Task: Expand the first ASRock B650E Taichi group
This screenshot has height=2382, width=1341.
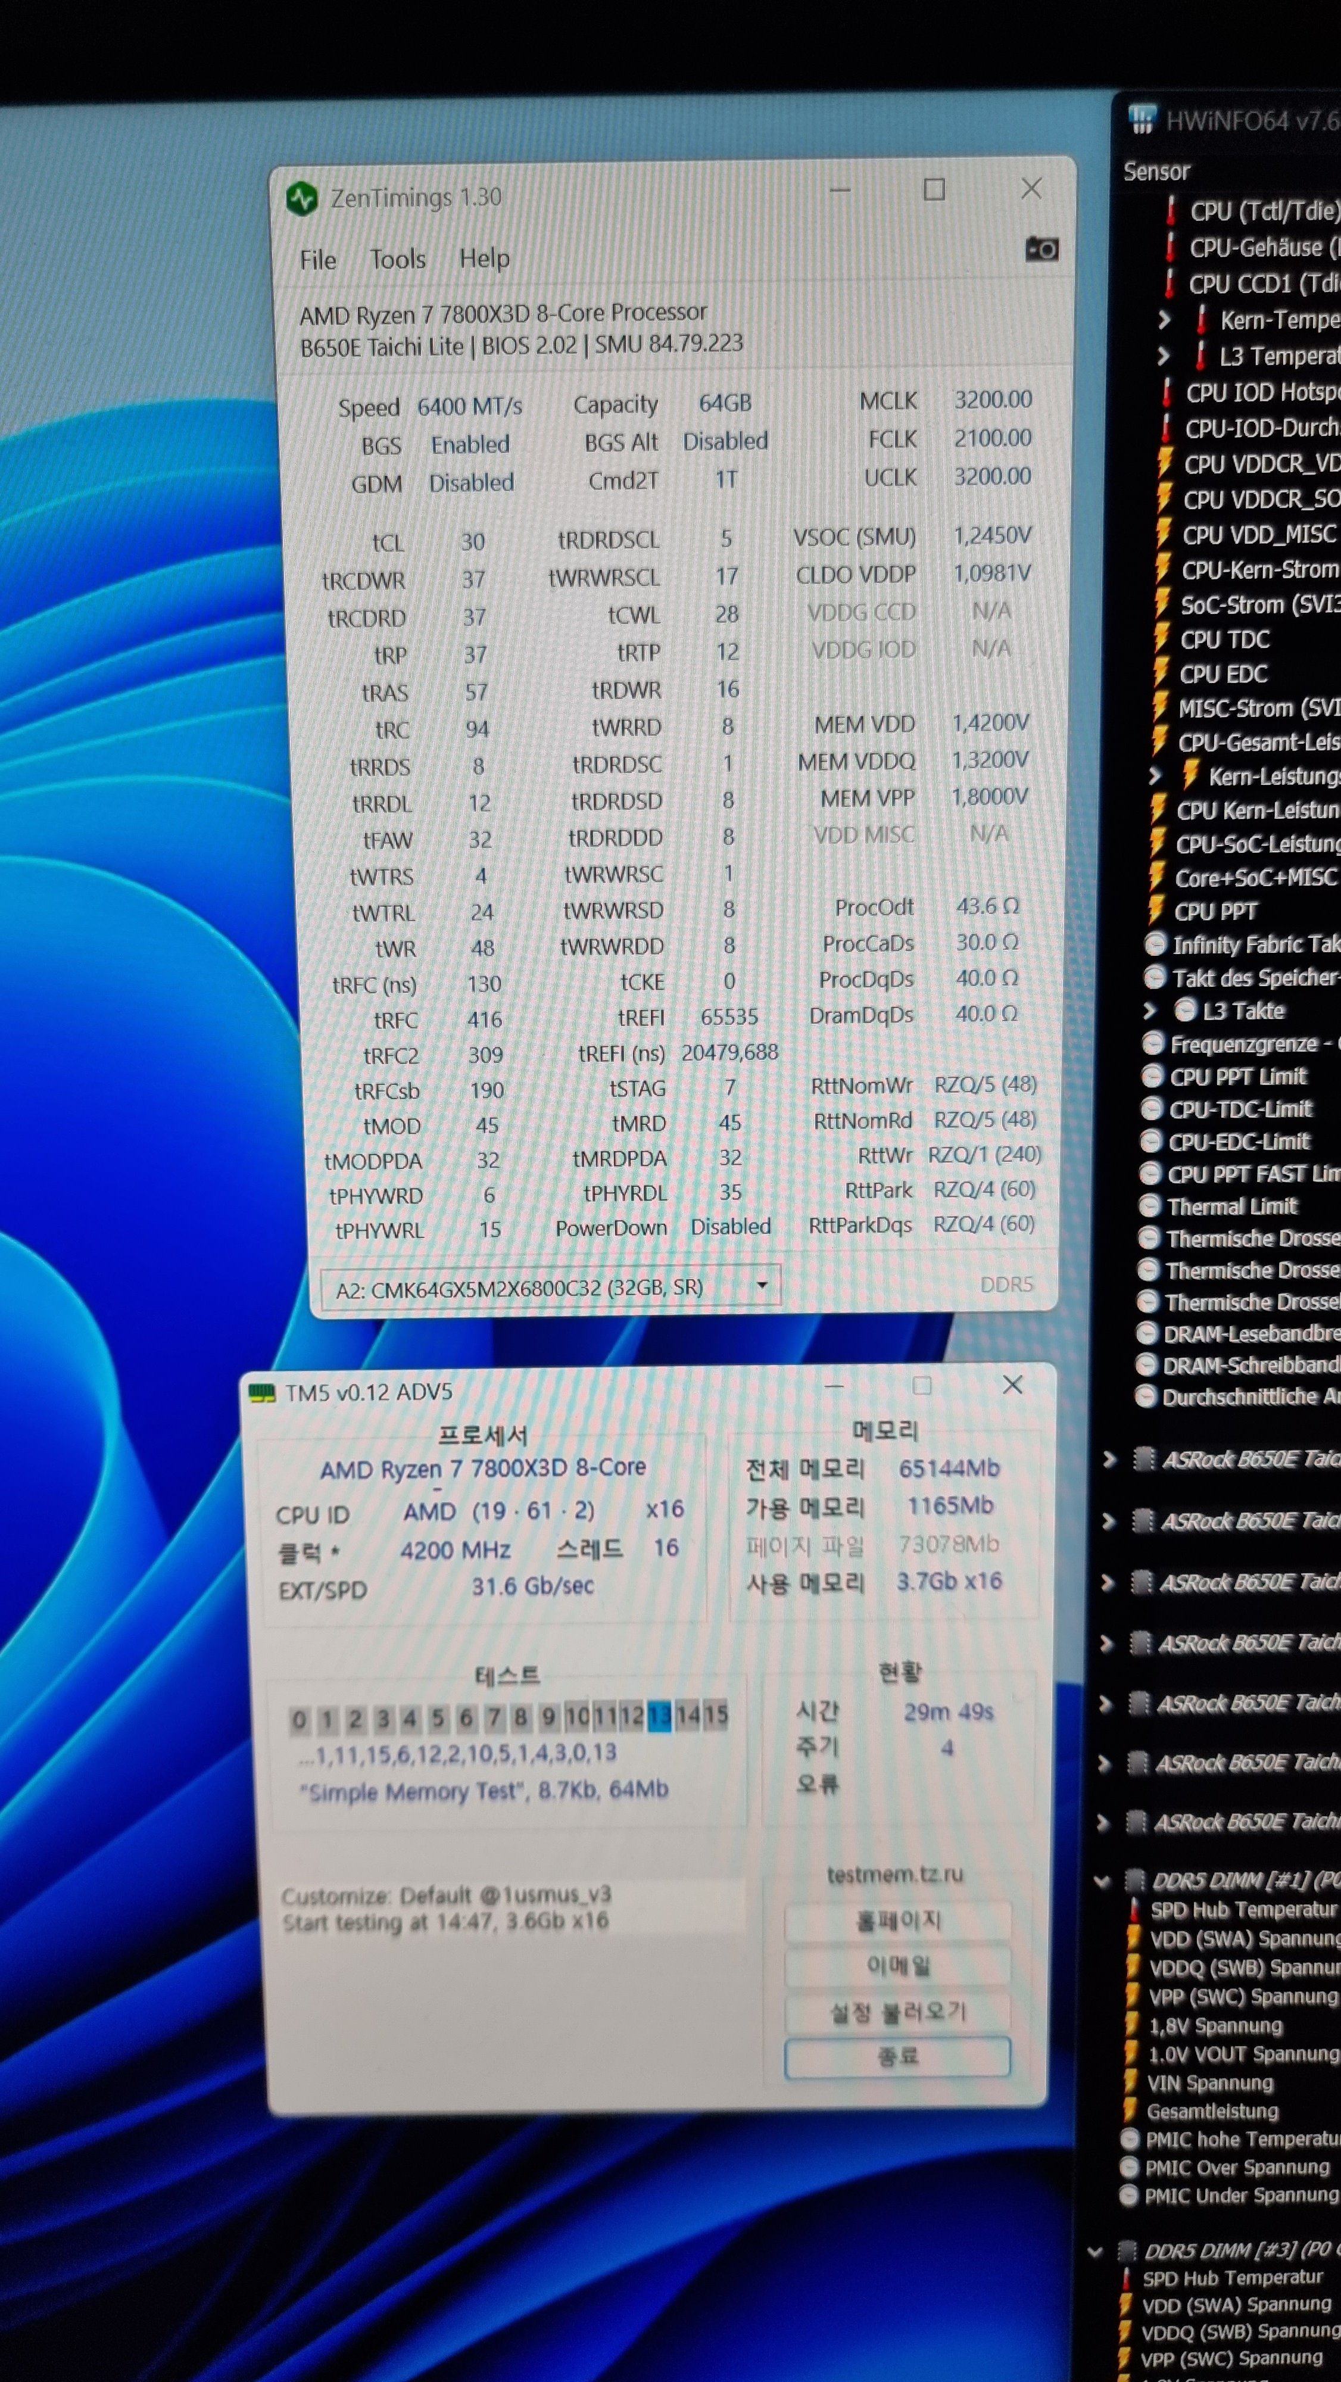Action: (x=1109, y=1460)
